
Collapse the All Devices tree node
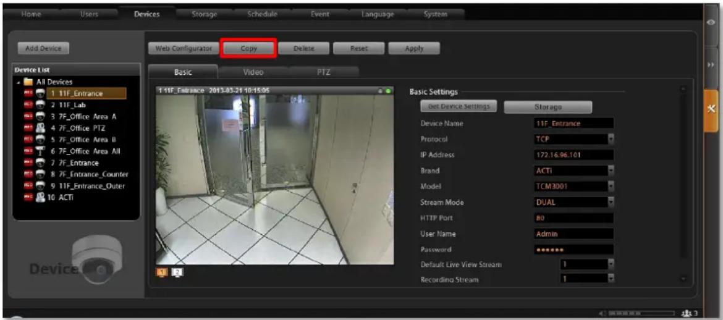[x=18, y=83]
